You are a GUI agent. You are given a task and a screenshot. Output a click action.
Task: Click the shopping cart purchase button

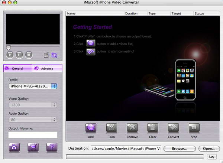33,147
